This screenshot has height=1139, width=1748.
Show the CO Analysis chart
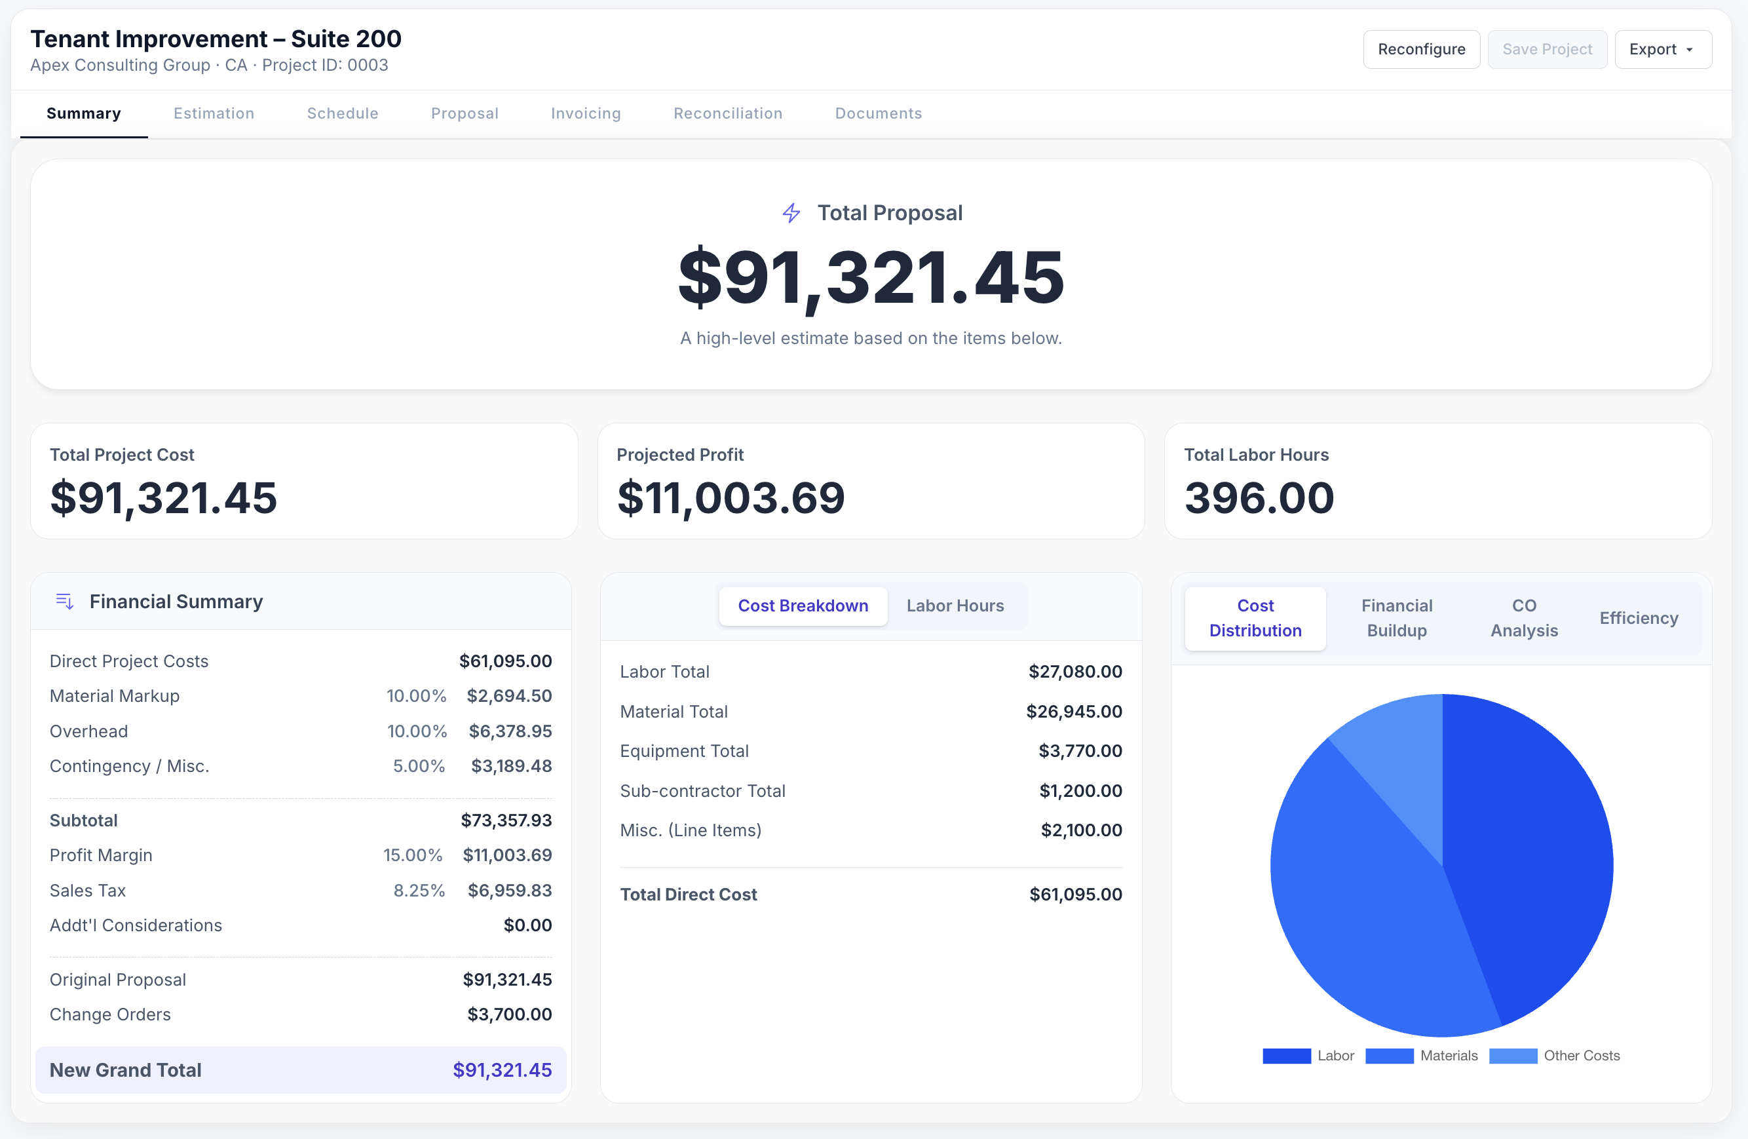[1524, 618]
